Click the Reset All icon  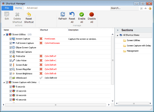(x=72, y=14)
